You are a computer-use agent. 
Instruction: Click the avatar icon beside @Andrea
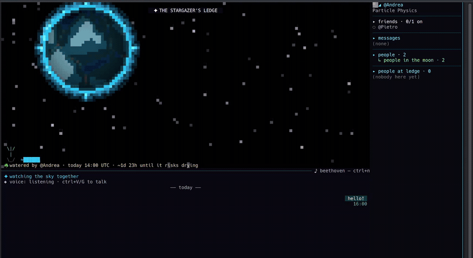click(375, 5)
